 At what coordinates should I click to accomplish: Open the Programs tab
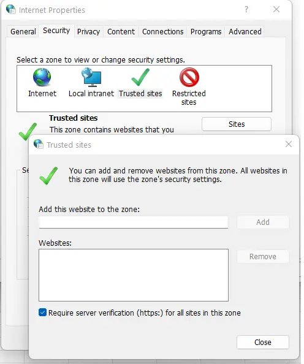[206, 32]
